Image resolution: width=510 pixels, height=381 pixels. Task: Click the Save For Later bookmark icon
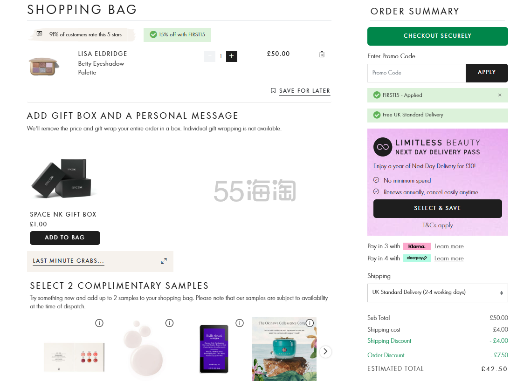pos(273,91)
